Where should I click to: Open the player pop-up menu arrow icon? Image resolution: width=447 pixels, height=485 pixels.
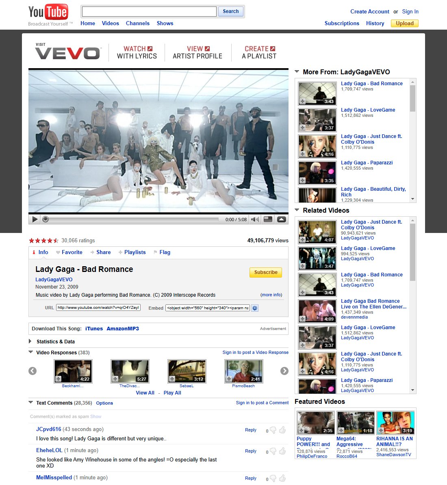coord(282,219)
